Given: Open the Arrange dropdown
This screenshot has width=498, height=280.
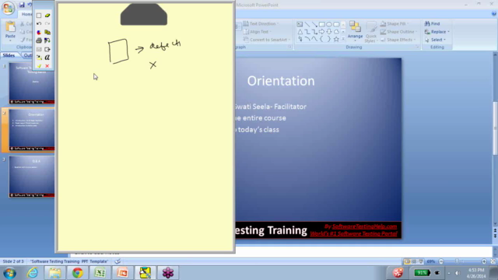Looking at the screenshot, I should [x=355, y=32].
